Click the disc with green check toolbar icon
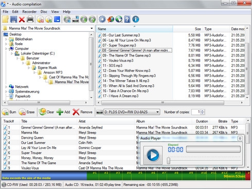This screenshot has height=189, width=252. [49, 20]
